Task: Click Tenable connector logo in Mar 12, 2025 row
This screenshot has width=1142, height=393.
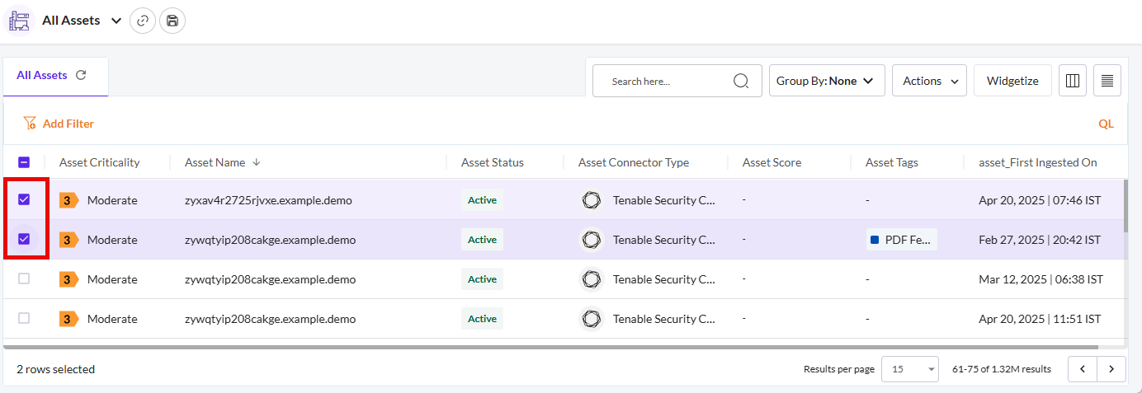Action: click(x=591, y=279)
